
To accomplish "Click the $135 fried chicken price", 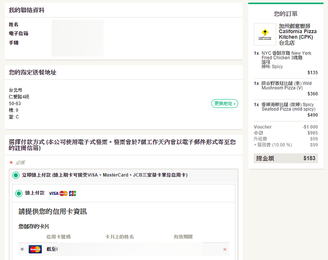I will (313, 73).
